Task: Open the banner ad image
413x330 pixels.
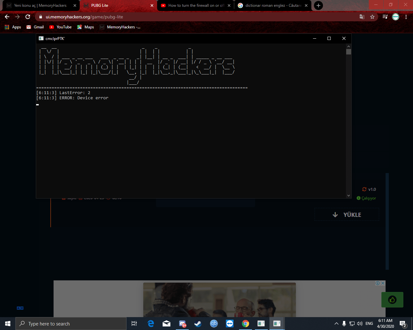Action: pos(219,300)
